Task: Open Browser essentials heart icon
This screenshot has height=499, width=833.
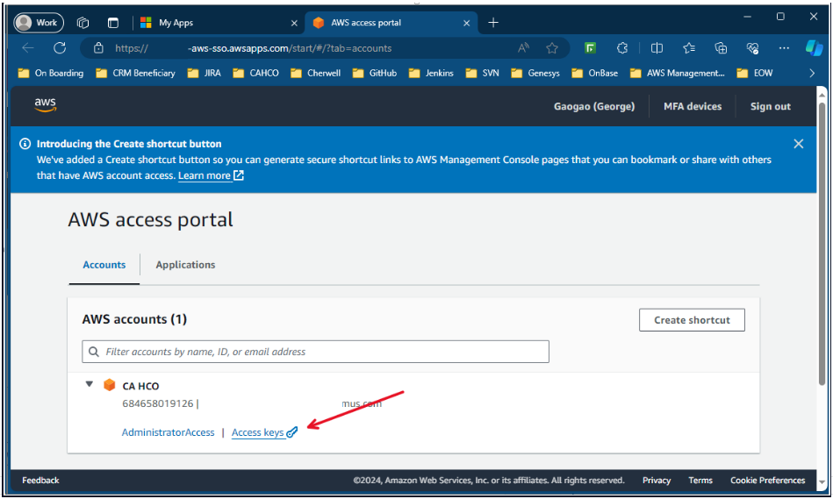Action: 752,48
